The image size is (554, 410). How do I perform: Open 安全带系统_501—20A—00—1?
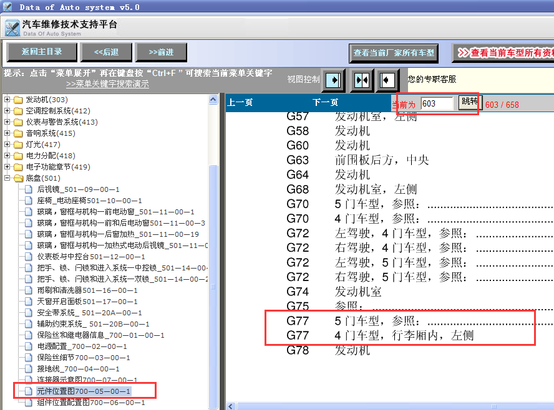pyautogui.click(x=89, y=313)
